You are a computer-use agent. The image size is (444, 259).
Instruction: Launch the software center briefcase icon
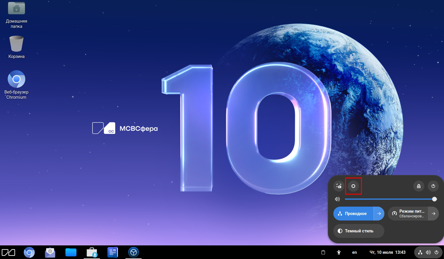click(92, 252)
